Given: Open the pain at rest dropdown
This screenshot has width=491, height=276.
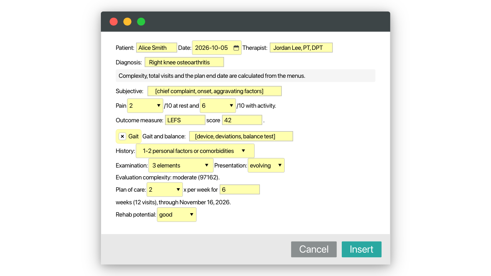Looking at the screenshot, I should (x=145, y=105).
